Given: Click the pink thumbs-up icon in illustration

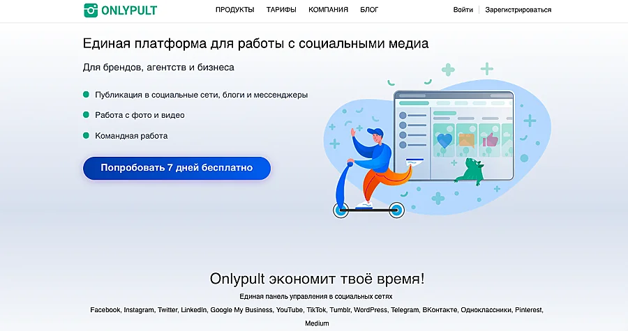Looking at the screenshot, I should (x=490, y=141).
